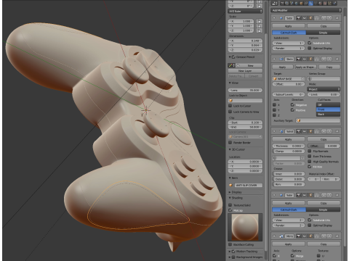Enable Lock Camera to View checkbox
The width and height of the screenshot is (349, 261).
[x=230, y=112]
